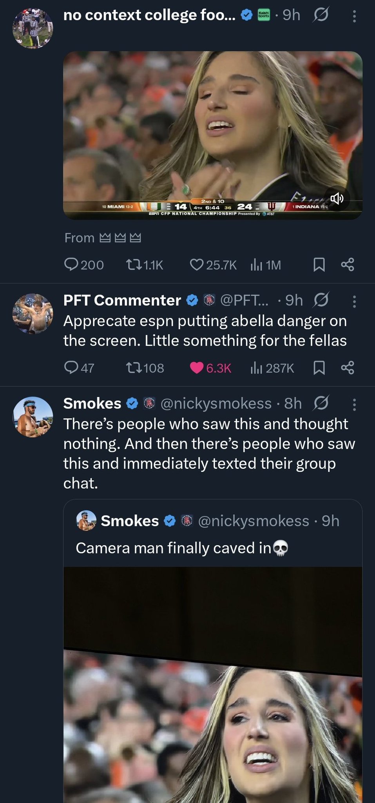Open PFT Commenter's profile picture

pyautogui.click(x=33, y=313)
